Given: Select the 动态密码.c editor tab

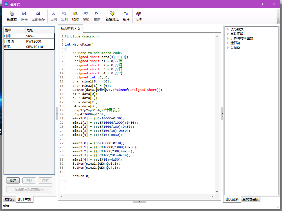Looking at the screenshot, I should [x=68, y=29].
